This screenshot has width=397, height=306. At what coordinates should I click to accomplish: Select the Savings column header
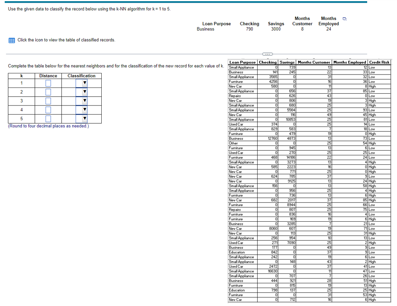pyautogui.click(x=287, y=62)
